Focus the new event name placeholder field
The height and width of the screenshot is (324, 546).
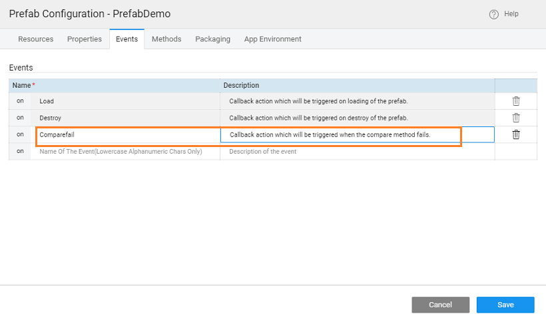127,152
